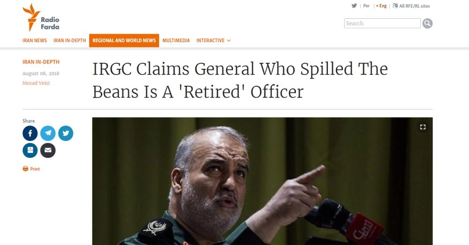Share article on Facebook
This screenshot has height=245, width=469.
pyautogui.click(x=30, y=134)
